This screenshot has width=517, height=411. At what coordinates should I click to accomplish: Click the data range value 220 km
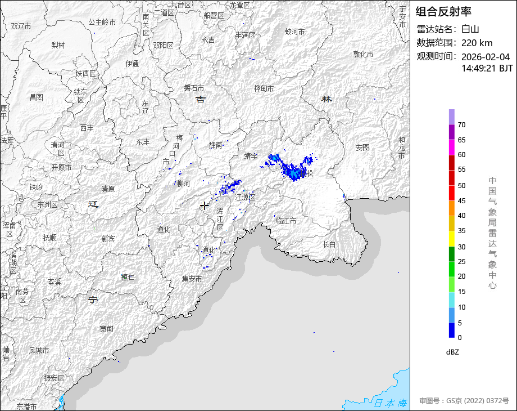pos(477,43)
